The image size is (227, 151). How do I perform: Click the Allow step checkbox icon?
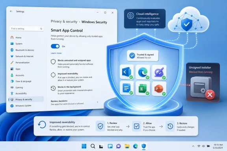coord(136,126)
